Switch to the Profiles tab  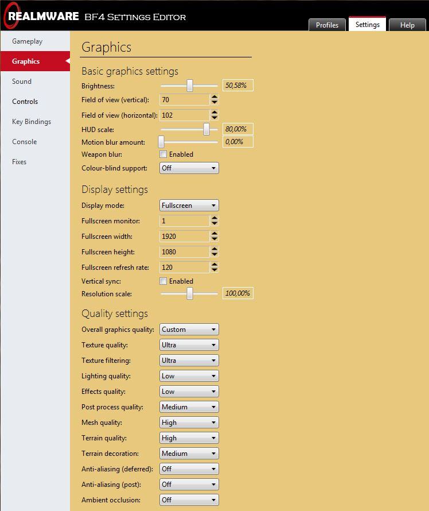(x=327, y=25)
